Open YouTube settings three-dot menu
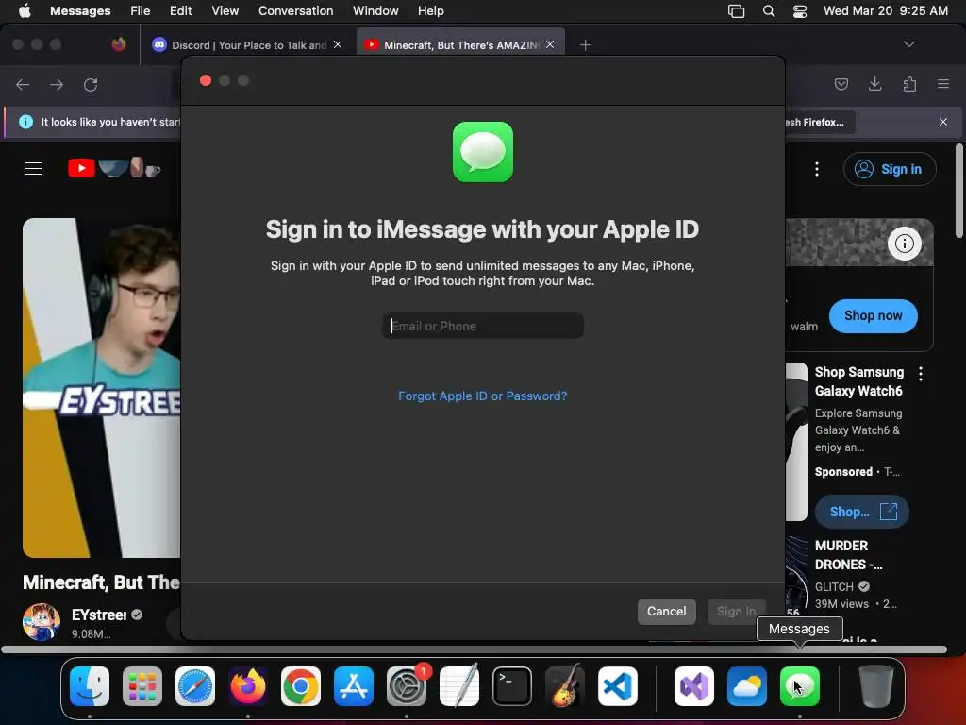This screenshot has width=966, height=725. coord(817,169)
